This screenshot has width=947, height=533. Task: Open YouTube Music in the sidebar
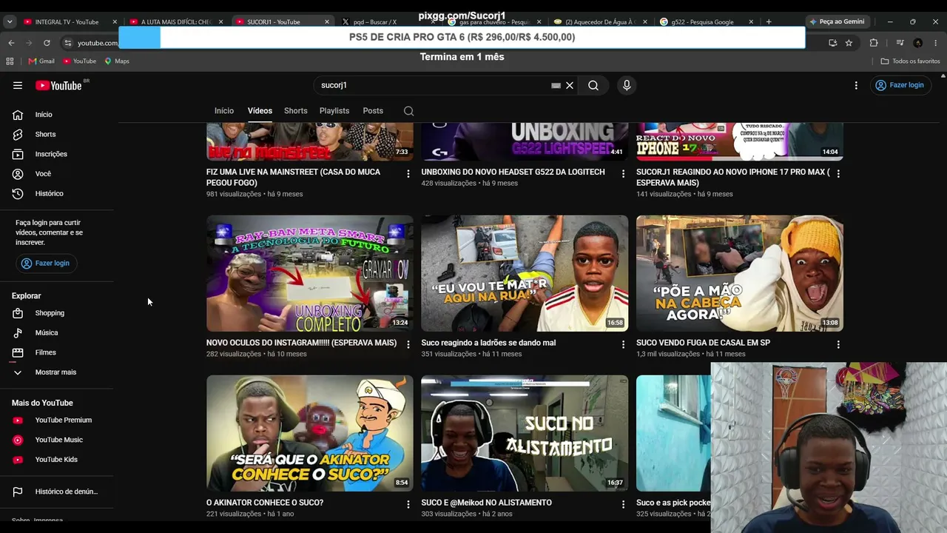click(59, 440)
